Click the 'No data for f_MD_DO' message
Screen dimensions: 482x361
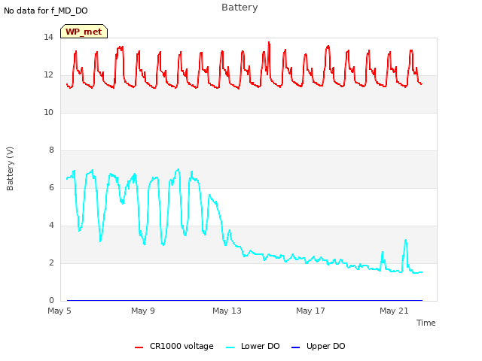(46, 11)
